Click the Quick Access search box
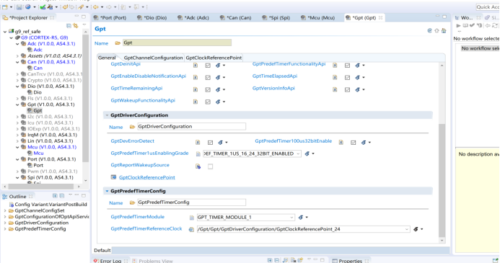Screen dimensions: 500x263 [487, 7]
